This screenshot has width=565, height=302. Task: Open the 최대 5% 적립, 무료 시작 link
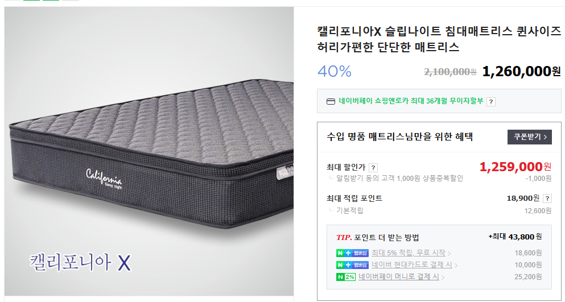click(409, 253)
